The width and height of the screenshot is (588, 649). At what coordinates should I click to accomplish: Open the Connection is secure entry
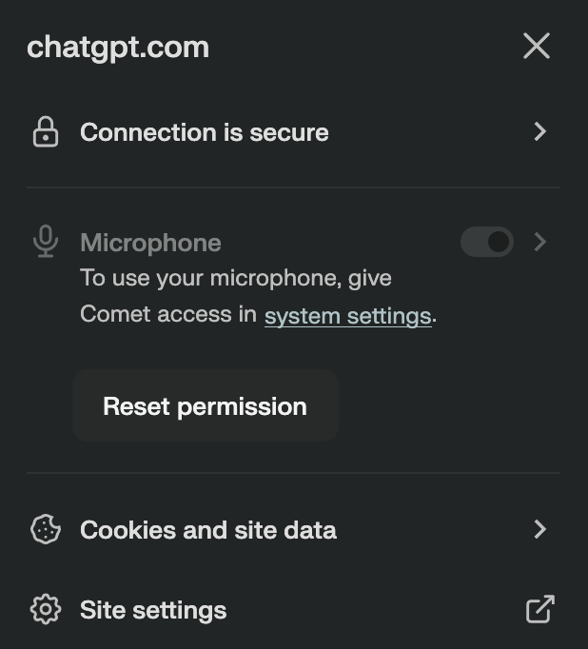[x=205, y=132]
